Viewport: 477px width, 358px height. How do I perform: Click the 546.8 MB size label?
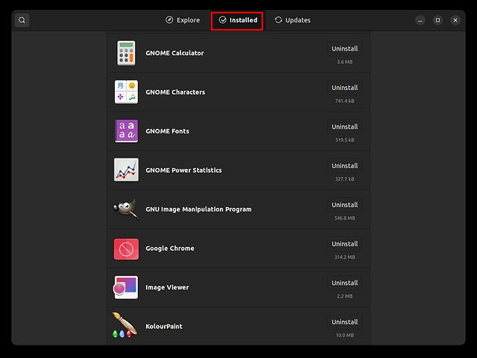pyautogui.click(x=344, y=218)
